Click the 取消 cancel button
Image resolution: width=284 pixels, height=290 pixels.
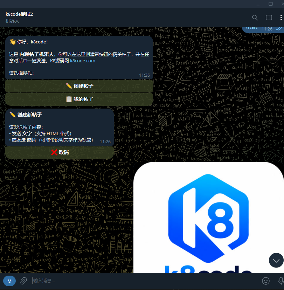pyautogui.click(x=60, y=152)
